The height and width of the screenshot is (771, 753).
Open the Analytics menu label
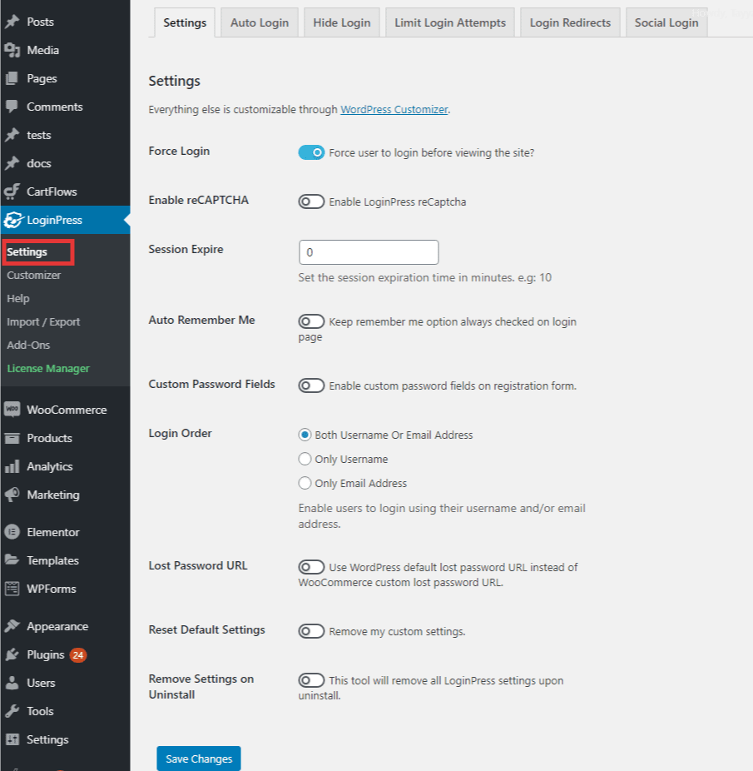click(x=50, y=466)
